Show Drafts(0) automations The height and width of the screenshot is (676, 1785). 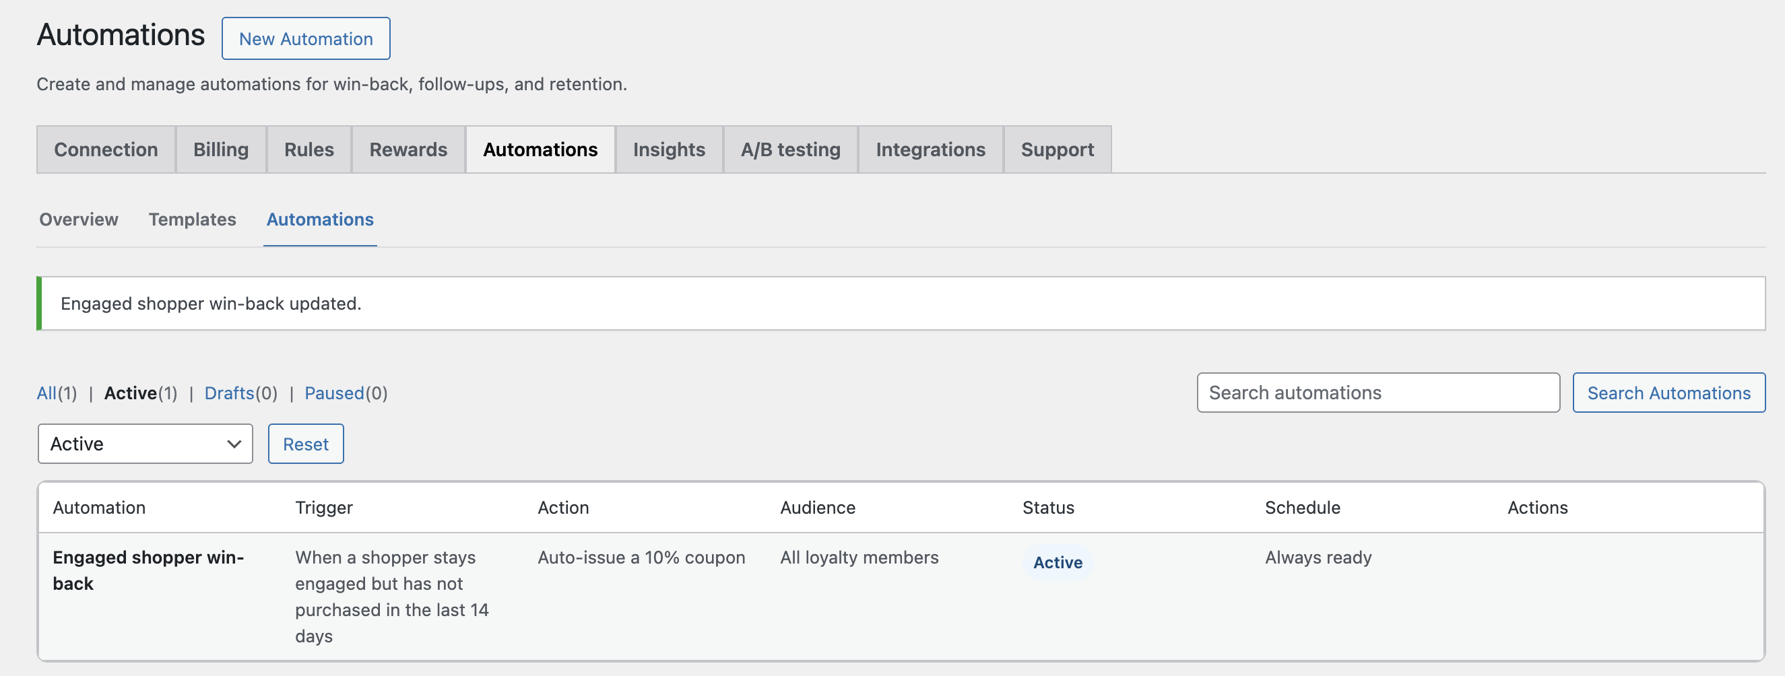pos(241,393)
